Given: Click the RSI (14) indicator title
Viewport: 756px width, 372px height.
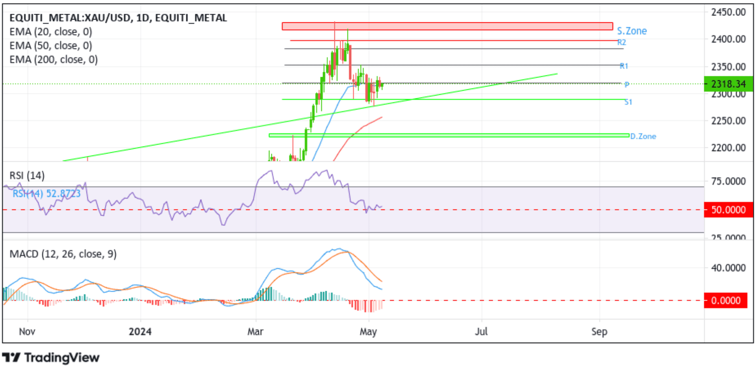Looking at the screenshot, I should (27, 175).
